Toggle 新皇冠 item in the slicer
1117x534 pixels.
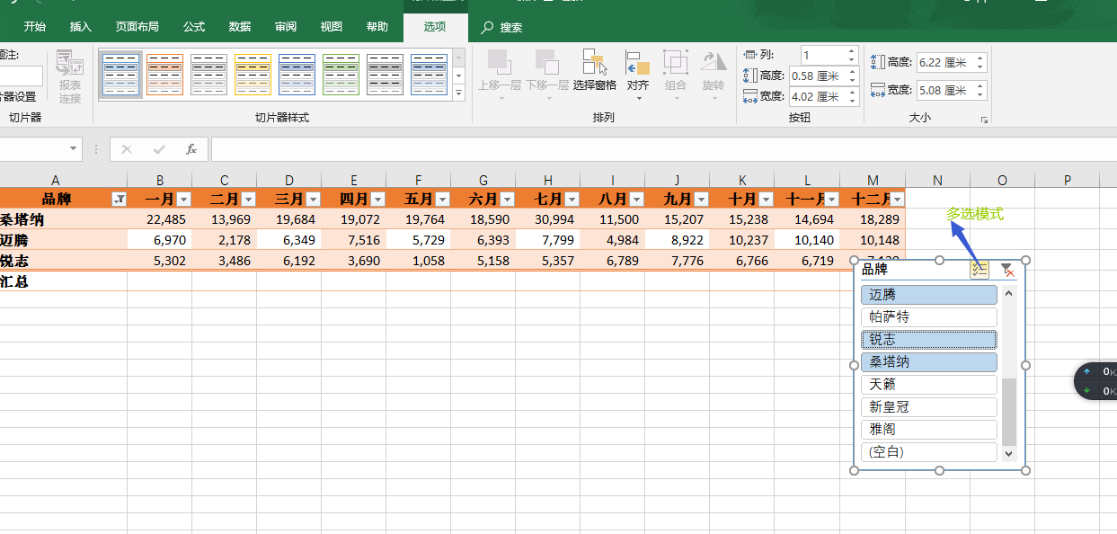click(x=929, y=406)
